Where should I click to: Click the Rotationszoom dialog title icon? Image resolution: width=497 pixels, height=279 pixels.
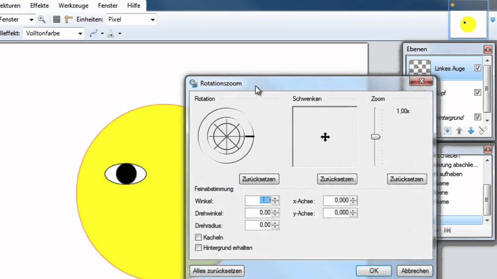coord(193,83)
